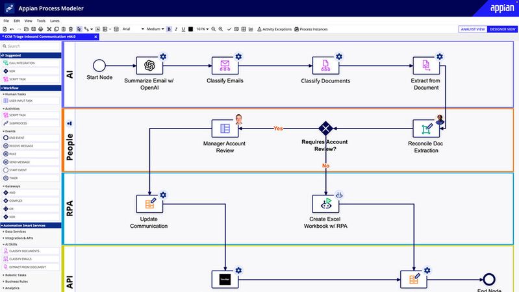Open the File menu
The image size is (519, 292).
tap(6, 21)
